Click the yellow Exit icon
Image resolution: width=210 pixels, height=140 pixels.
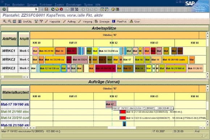coord(57,9)
